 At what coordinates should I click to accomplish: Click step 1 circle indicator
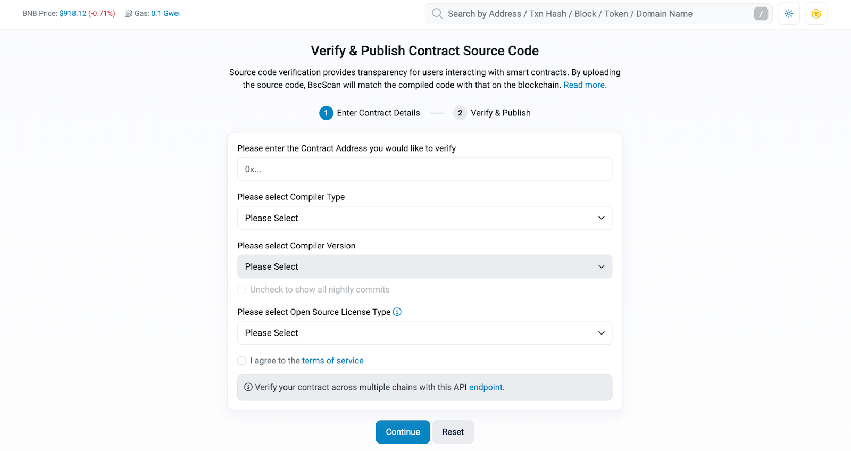pos(326,113)
